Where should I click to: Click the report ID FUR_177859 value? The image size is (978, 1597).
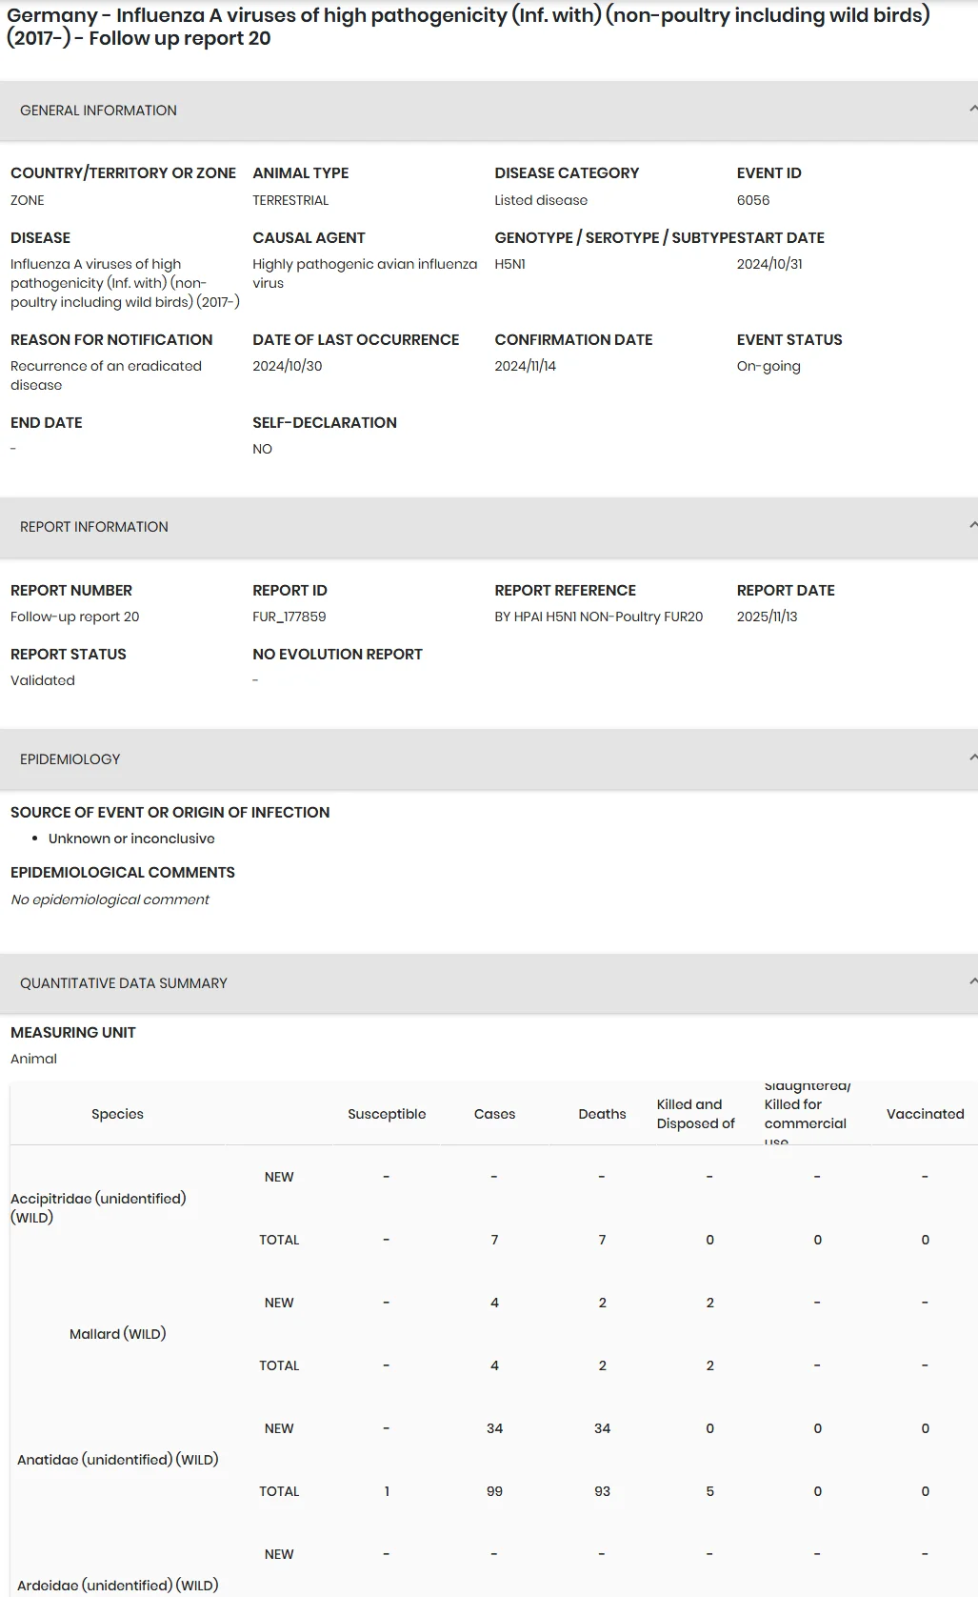(x=289, y=617)
